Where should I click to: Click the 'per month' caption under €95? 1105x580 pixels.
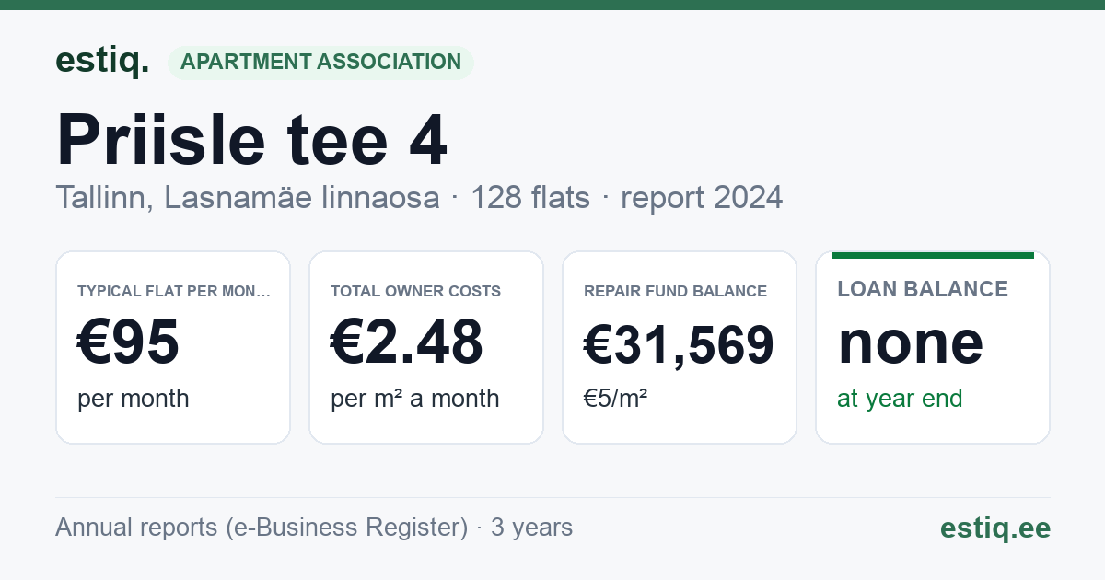pyautogui.click(x=134, y=399)
